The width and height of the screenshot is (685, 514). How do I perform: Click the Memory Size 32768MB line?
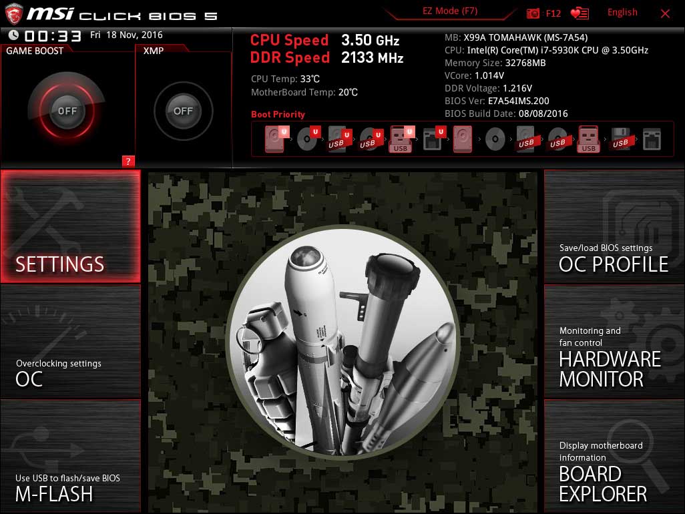click(495, 63)
